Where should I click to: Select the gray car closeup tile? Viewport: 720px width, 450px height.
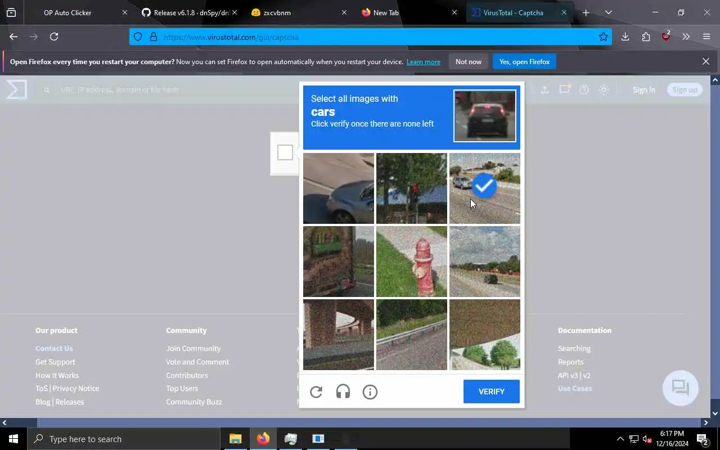tap(339, 188)
